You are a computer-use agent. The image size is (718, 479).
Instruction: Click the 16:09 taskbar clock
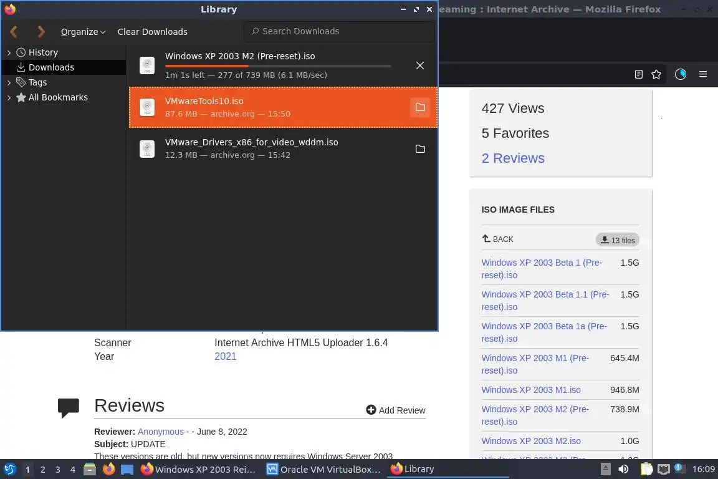pos(703,469)
